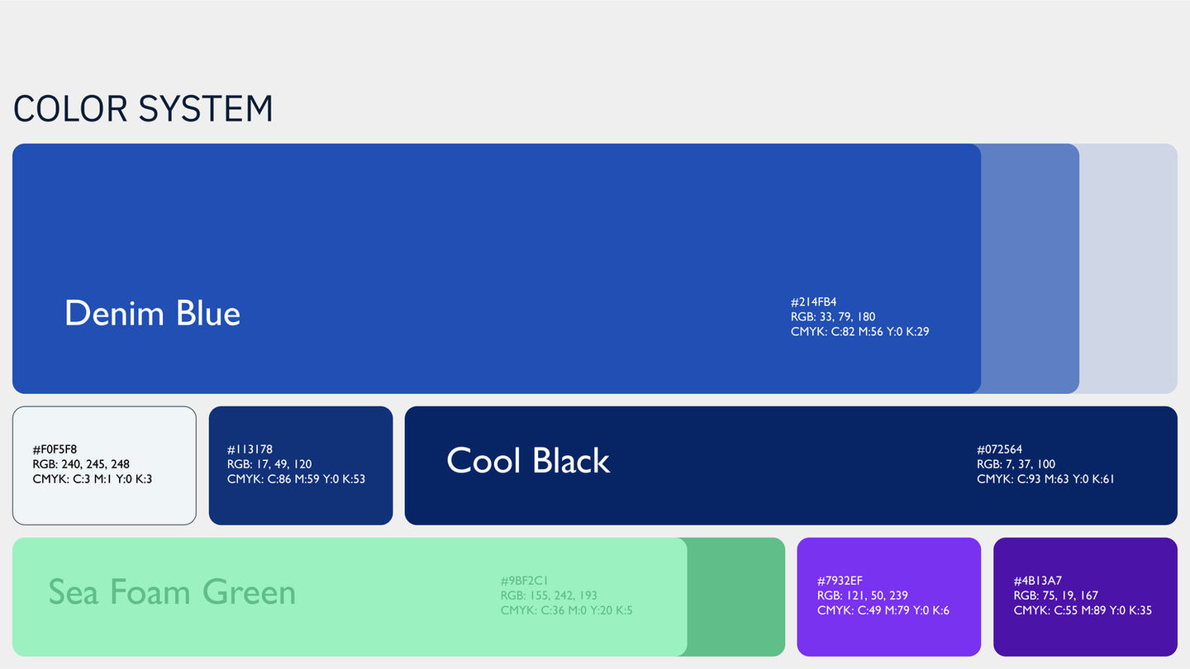Click the RGB: 240, 245, 248 text

point(81,464)
